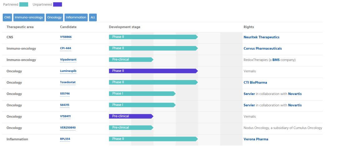
Task: Open Servier link in S55746 row
Action: click(249, 94)
